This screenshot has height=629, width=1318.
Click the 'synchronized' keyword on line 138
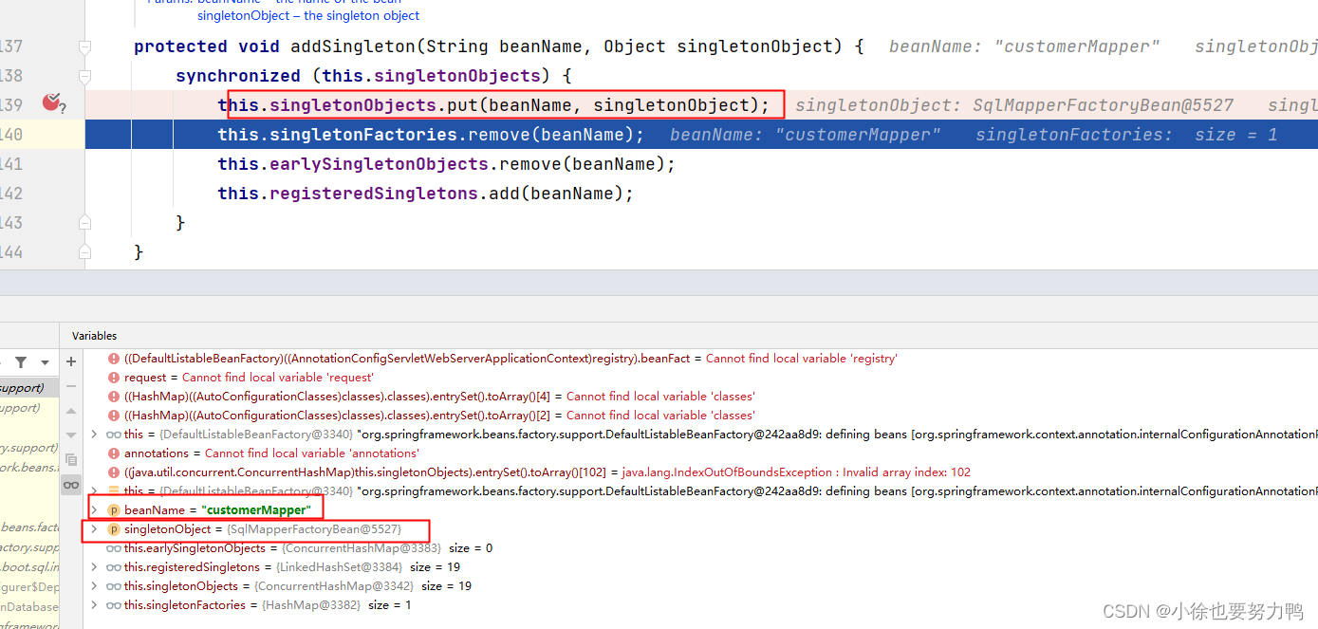click(238, 76)
